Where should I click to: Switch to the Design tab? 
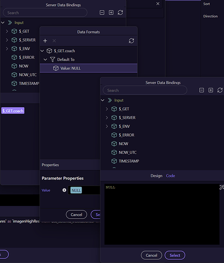pyautogui.click(x=156, y=176)
